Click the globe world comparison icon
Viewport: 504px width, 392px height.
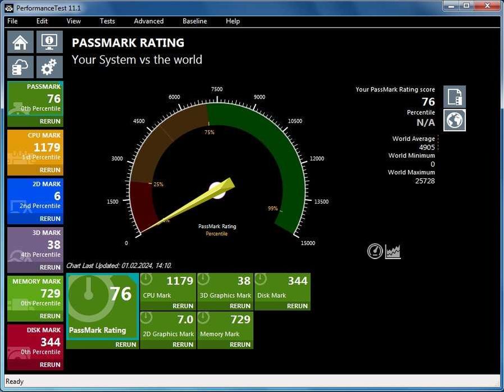(x=455, y=121)
